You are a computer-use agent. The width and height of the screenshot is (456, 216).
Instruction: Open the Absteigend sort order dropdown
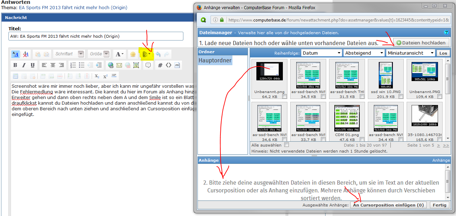point(364,53)
